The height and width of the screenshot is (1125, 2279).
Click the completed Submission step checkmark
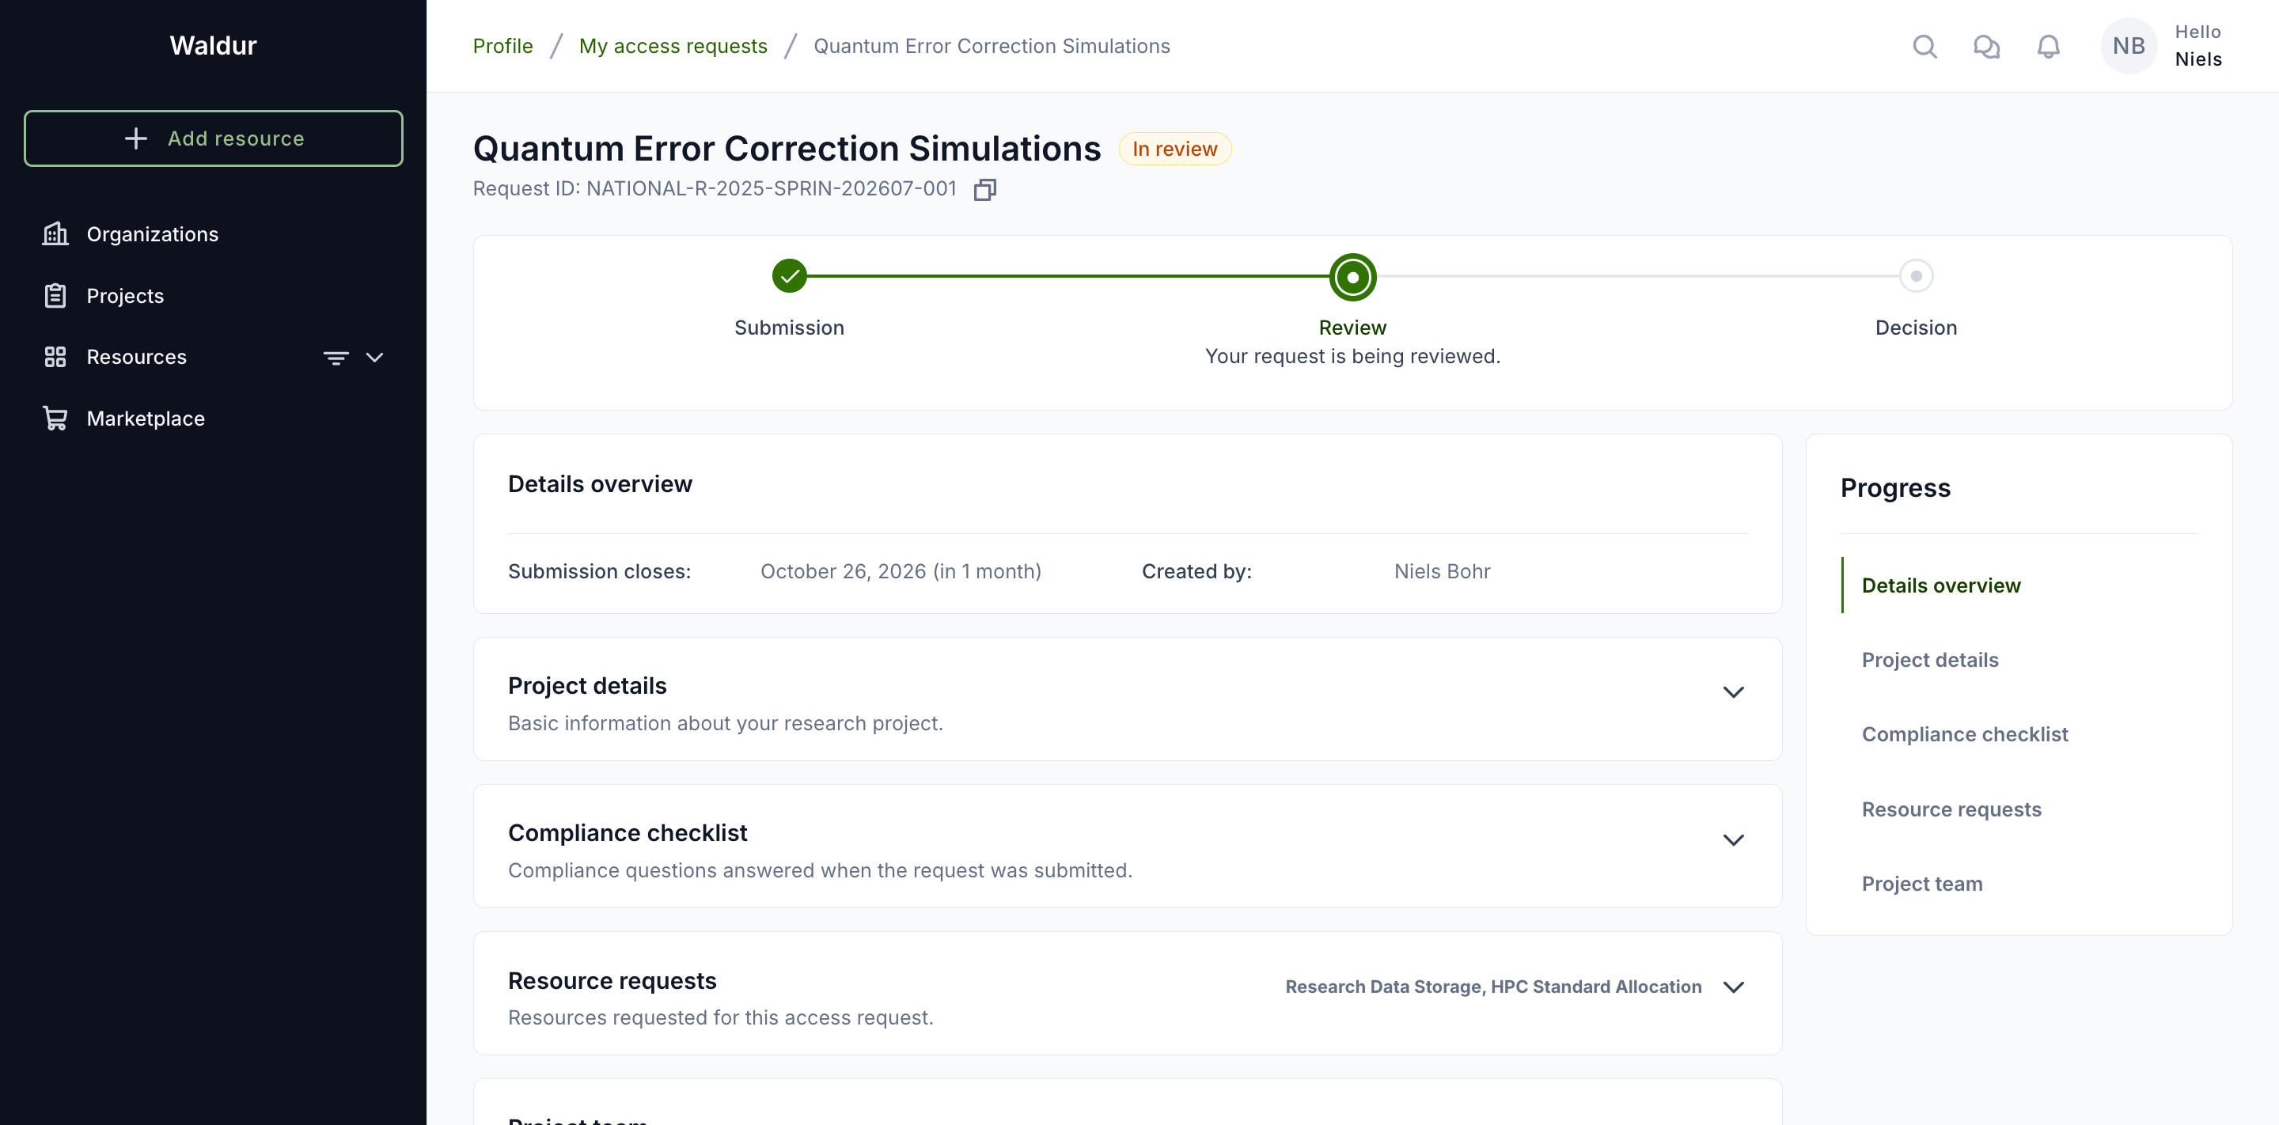[789, 276]
